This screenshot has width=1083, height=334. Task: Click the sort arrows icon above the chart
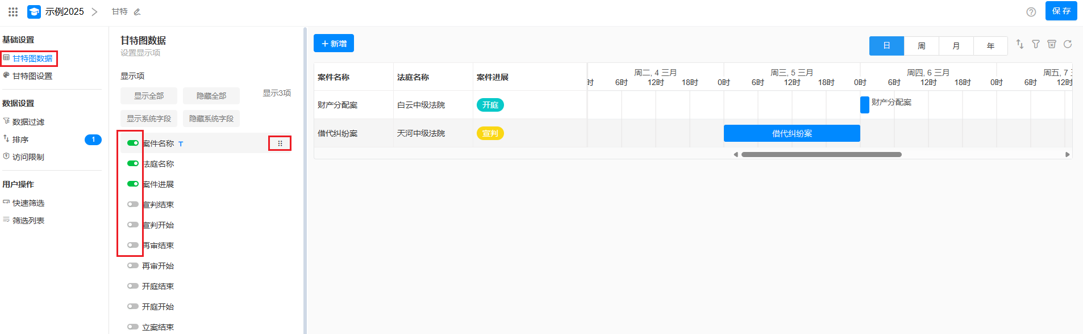coord(1020,44)
